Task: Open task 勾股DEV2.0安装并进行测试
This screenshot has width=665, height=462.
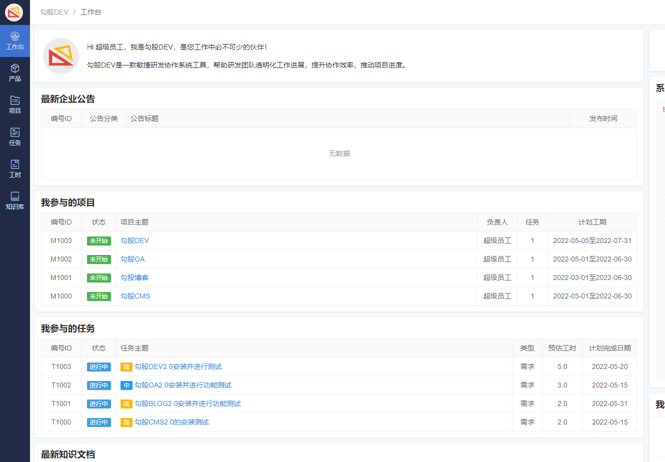Action: [x=178, y=366]
